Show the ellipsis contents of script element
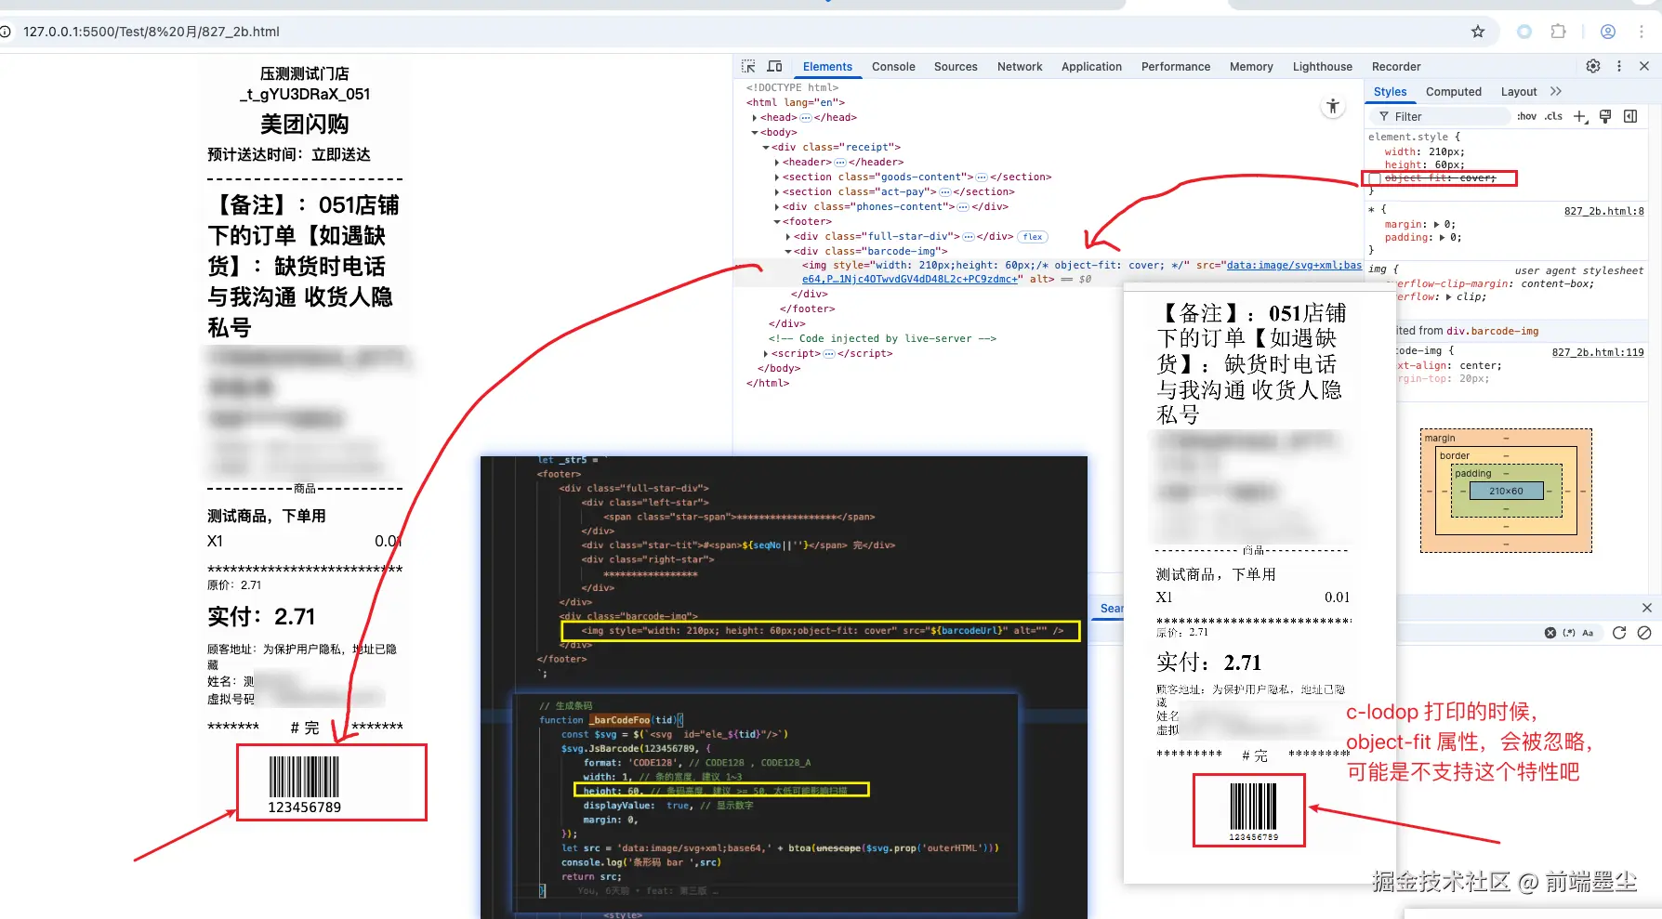The image size is (1662, 919). pos(829,354)
